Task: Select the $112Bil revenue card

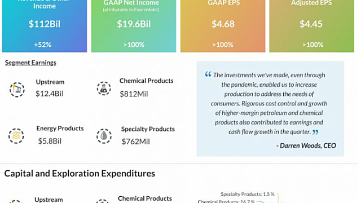Action: pyautogui.click(x=45, y=26)
